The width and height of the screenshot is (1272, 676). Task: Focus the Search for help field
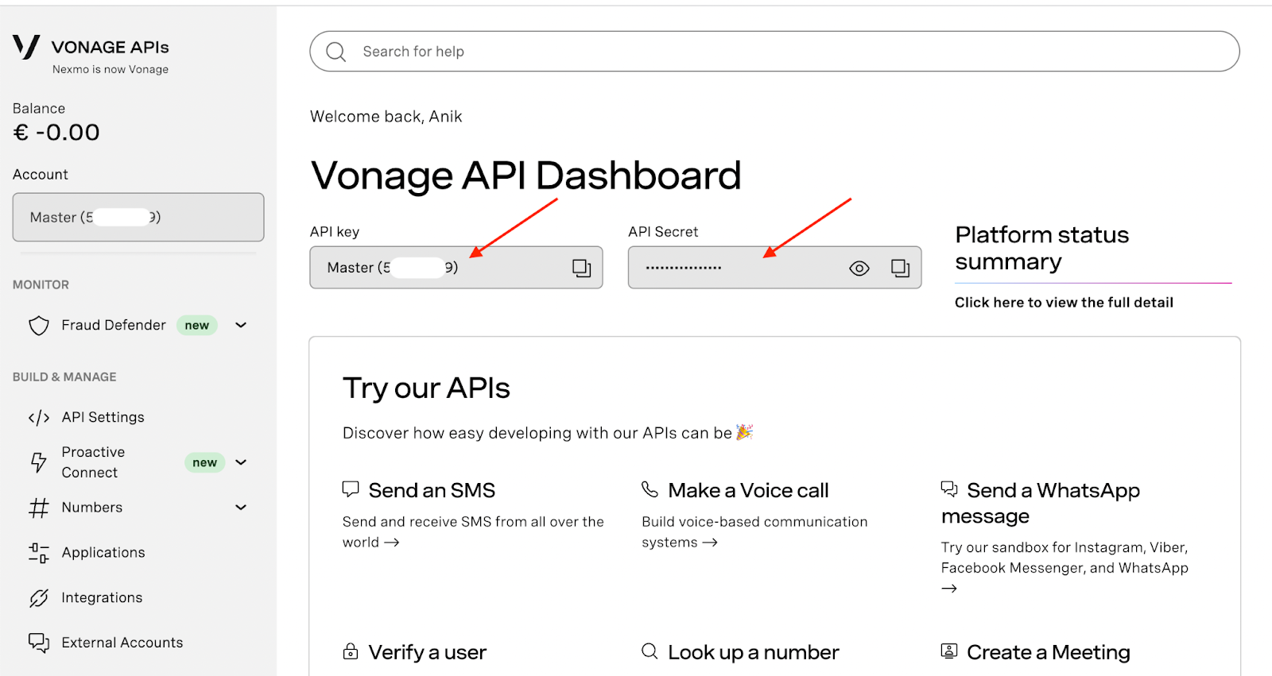(779, 52)
